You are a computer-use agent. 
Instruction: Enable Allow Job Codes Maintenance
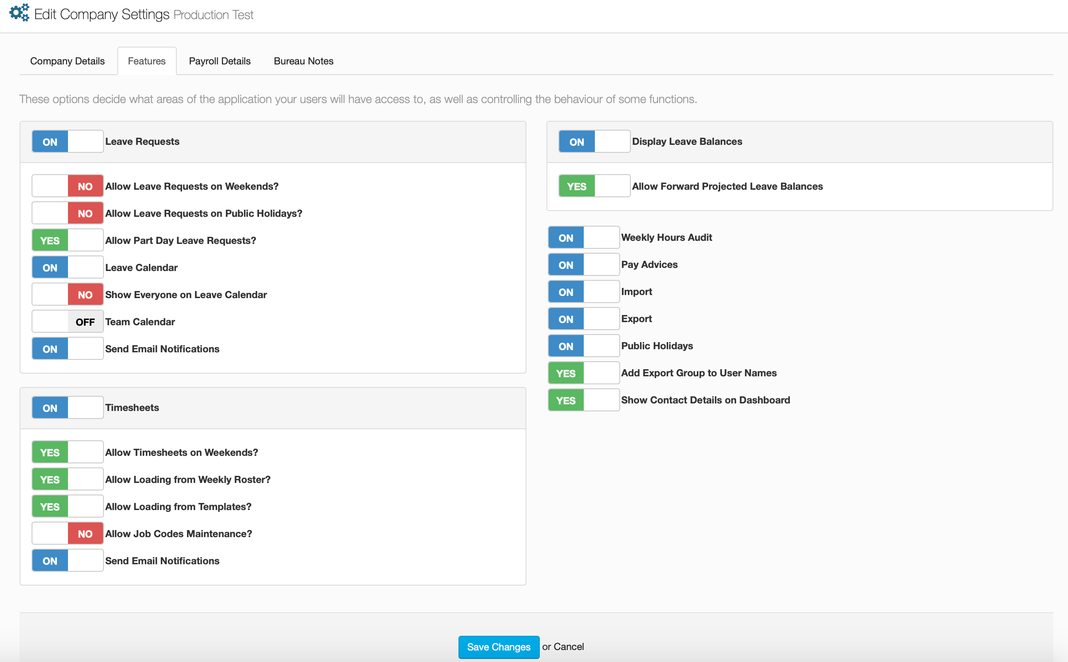(68, 534)
